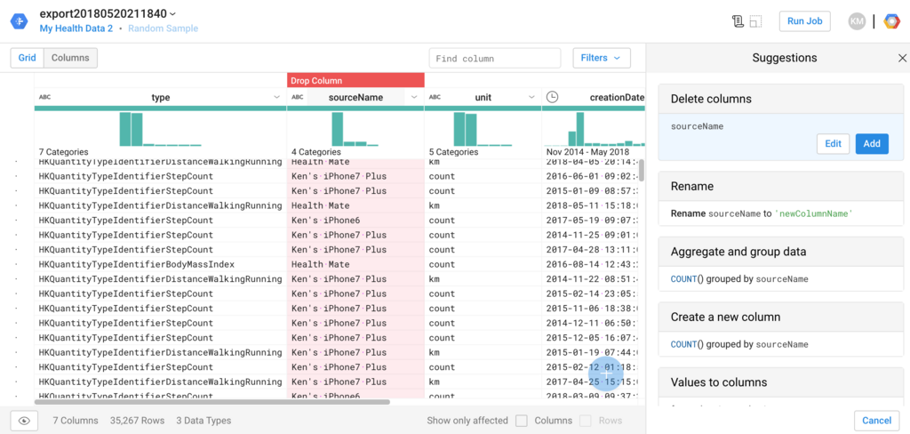The width and height of the screenshot is (910, 434).
Task: Click the Drop Column preview banner
Action: click(x=355, y=81)
